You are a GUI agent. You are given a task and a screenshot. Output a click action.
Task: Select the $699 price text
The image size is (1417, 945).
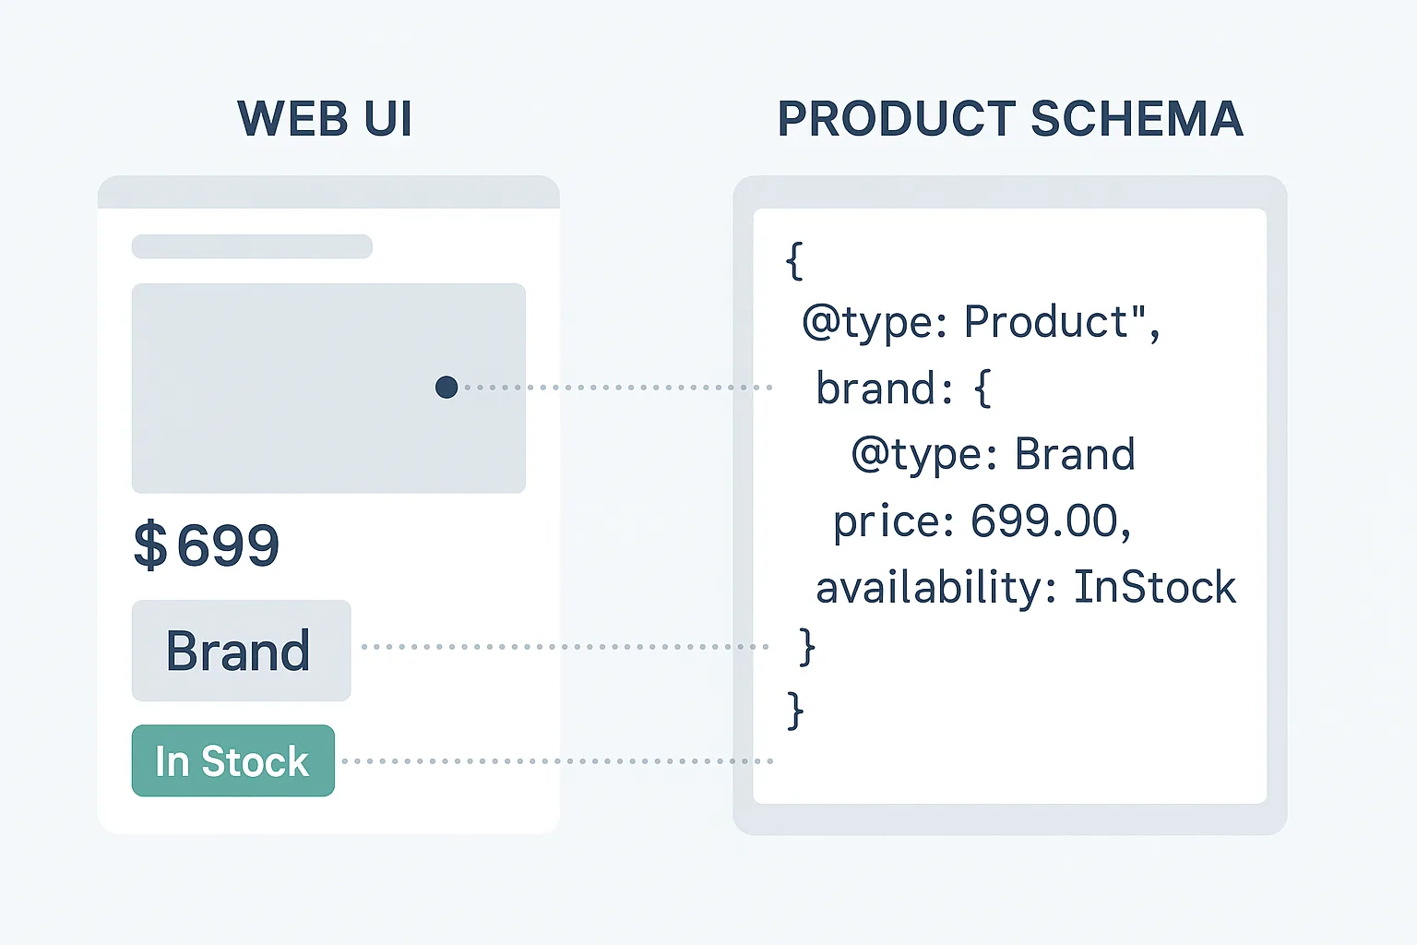click(x=207, y=544)
